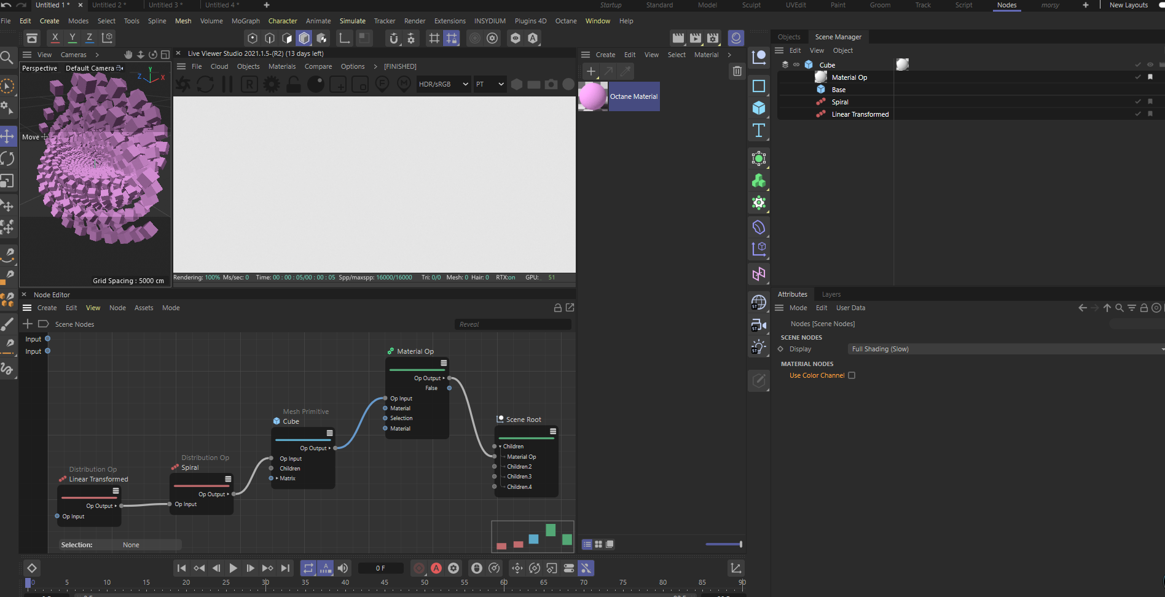The image size is (1165, 597).
Task: Open the Display Full Shading dropdown
Action: [x=1005, y=349]
